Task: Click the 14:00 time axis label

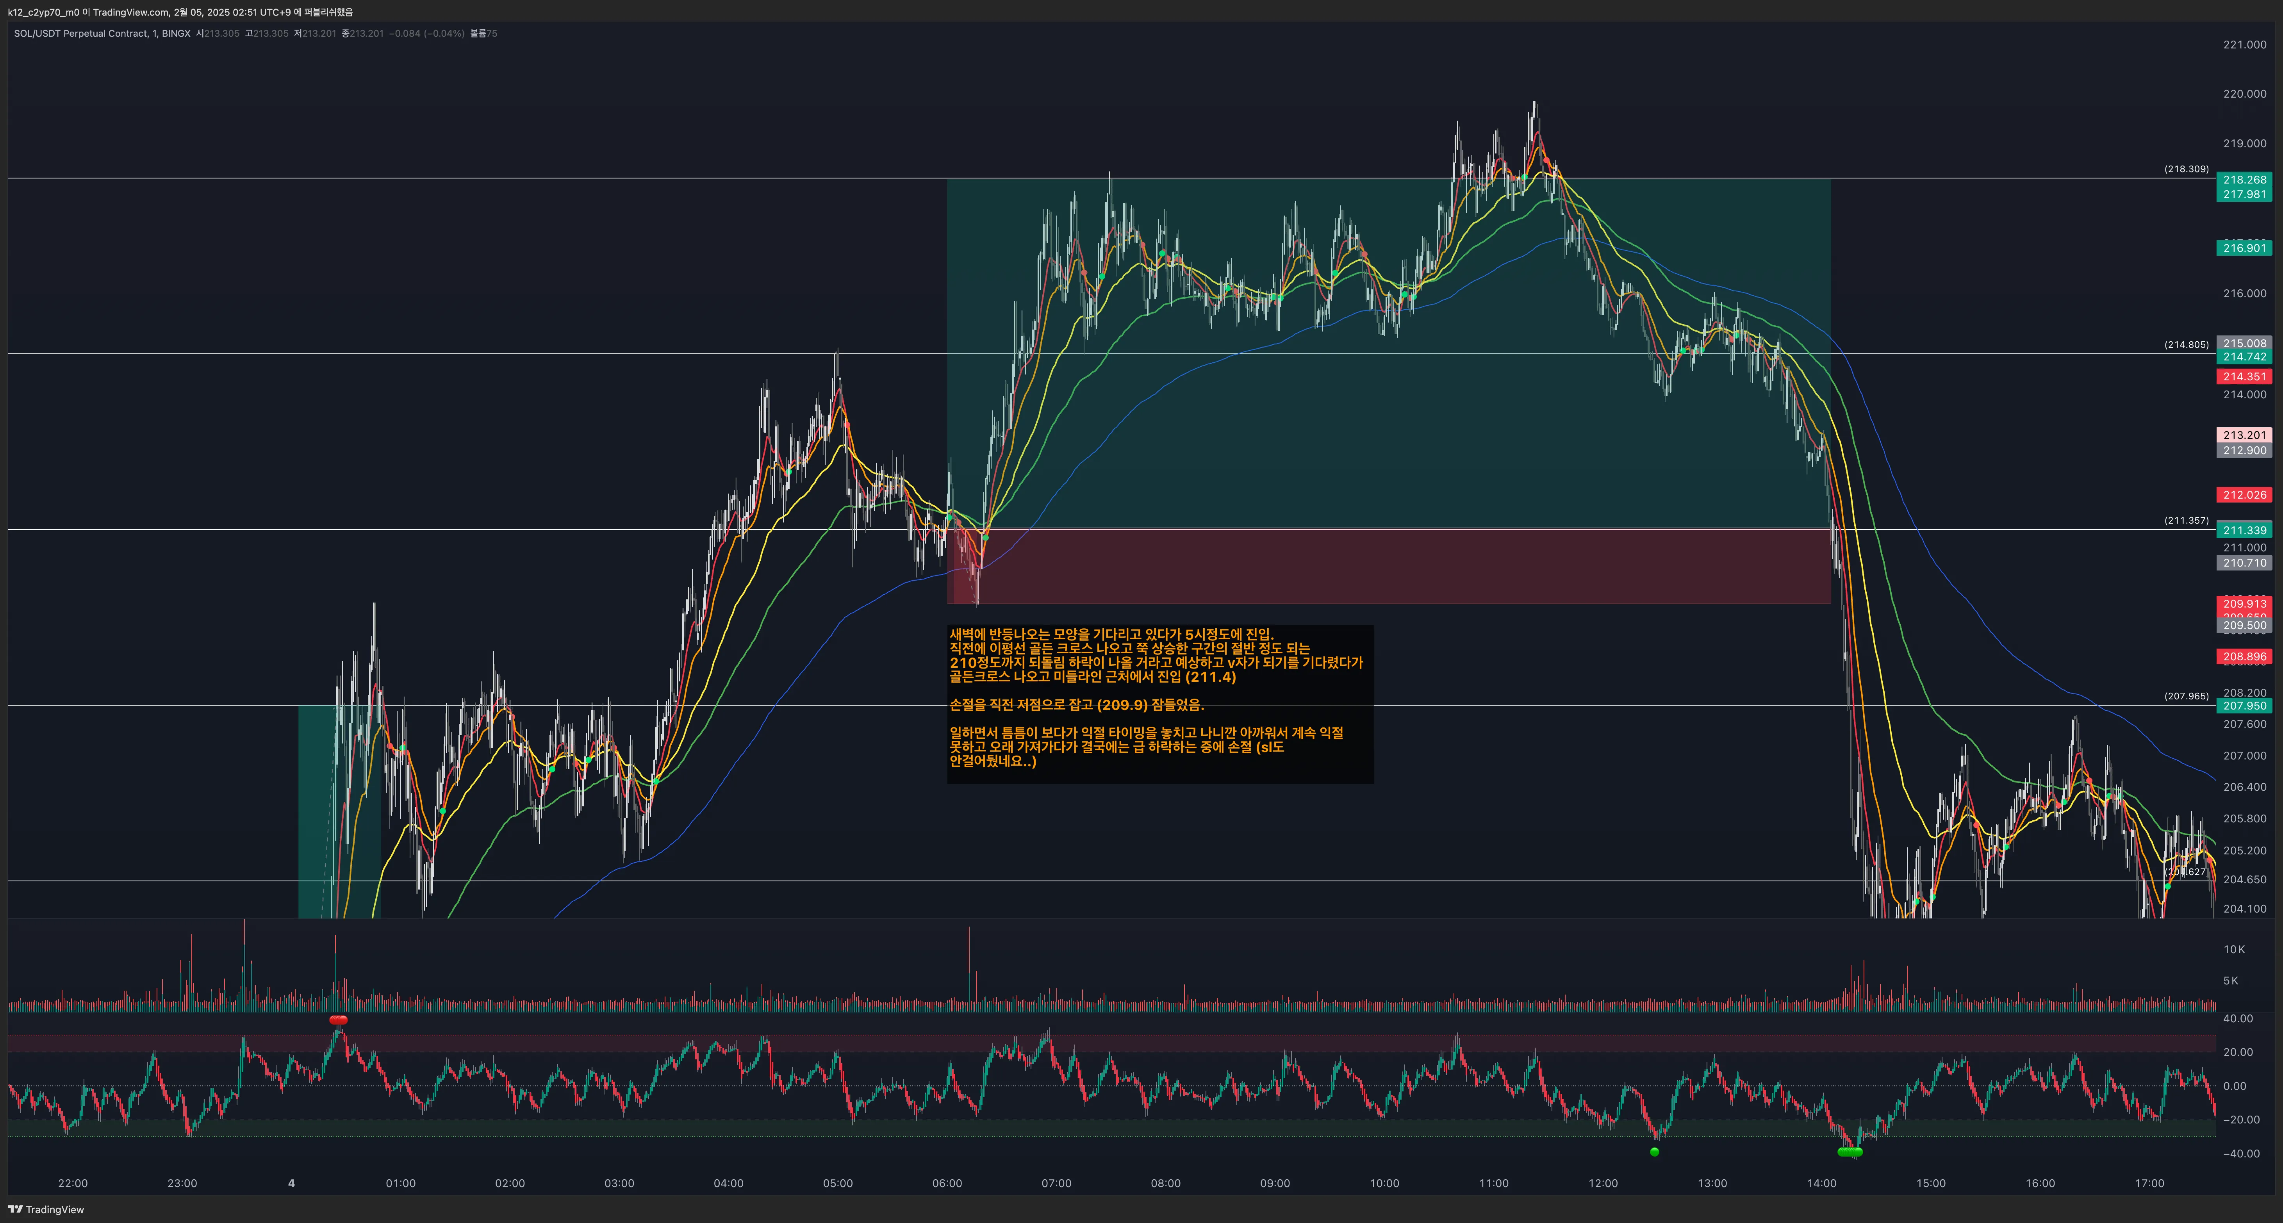Action: (1822, 1183)
